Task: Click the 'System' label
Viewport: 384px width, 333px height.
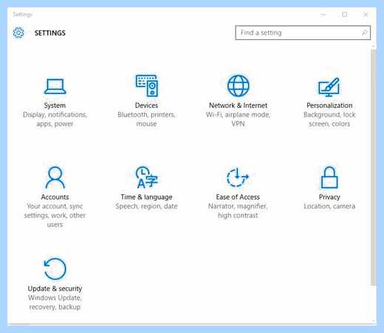Action: tap(55, 106)
